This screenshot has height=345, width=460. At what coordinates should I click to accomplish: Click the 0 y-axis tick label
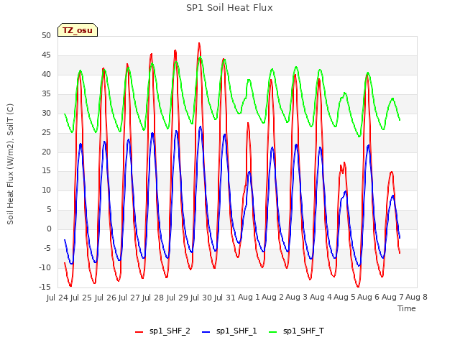[49, 229]
